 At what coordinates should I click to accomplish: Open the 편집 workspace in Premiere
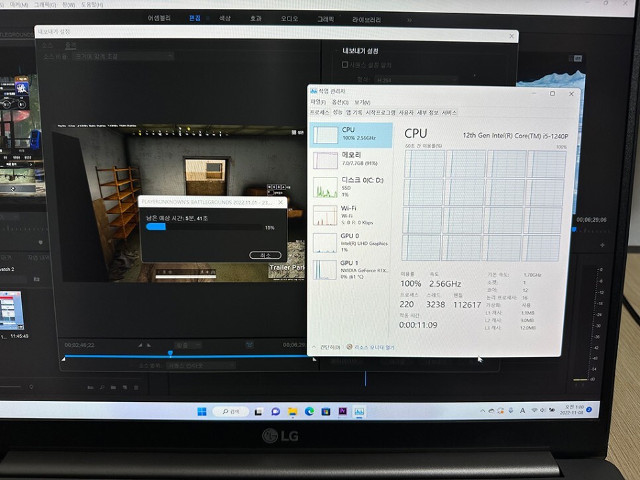click(195, 19)
